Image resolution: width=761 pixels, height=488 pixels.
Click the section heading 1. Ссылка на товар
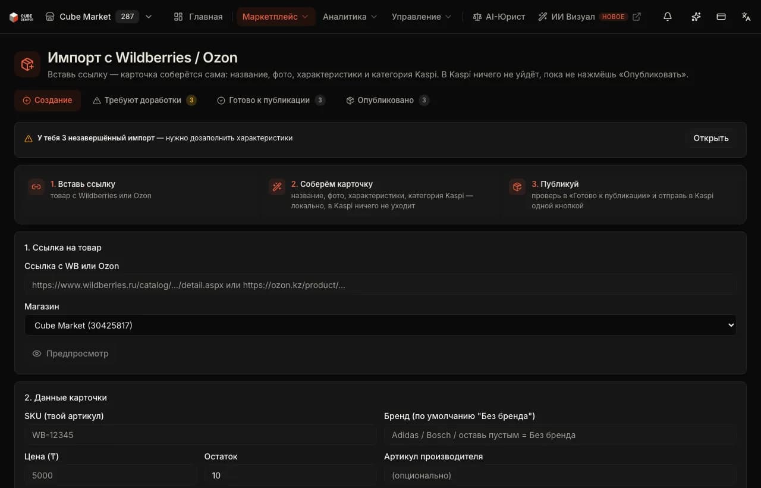[63, 248]
